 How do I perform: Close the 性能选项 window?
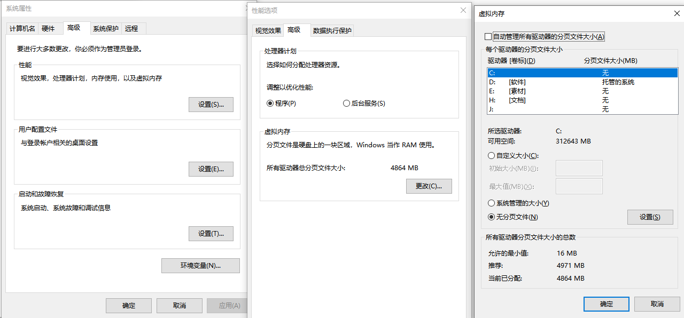(x=463, y=10)
